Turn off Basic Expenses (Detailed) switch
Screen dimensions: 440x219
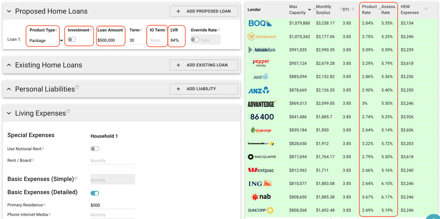[x=95, y=193]
